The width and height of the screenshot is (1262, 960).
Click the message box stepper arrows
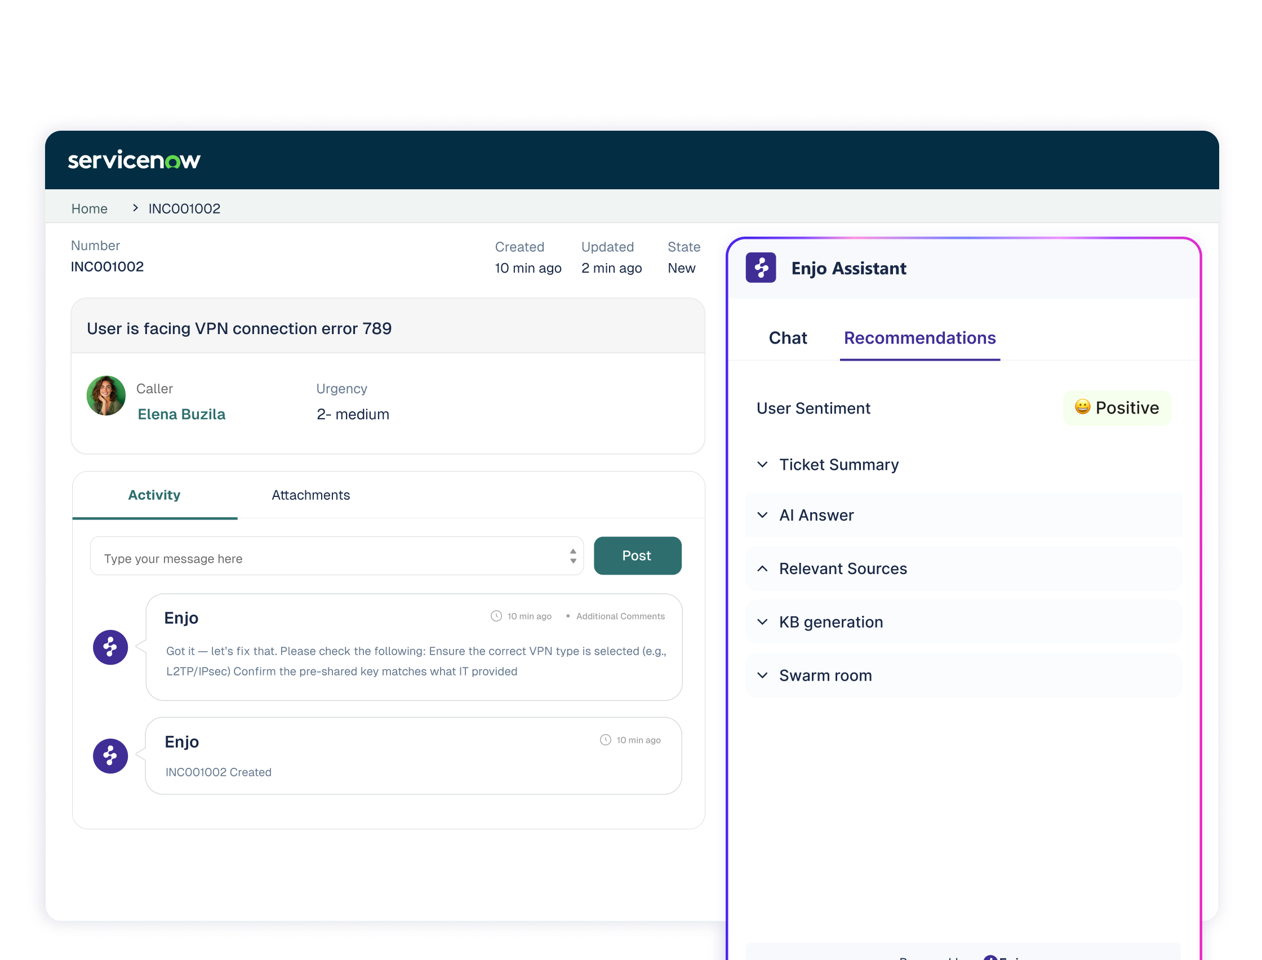point(572,556)
